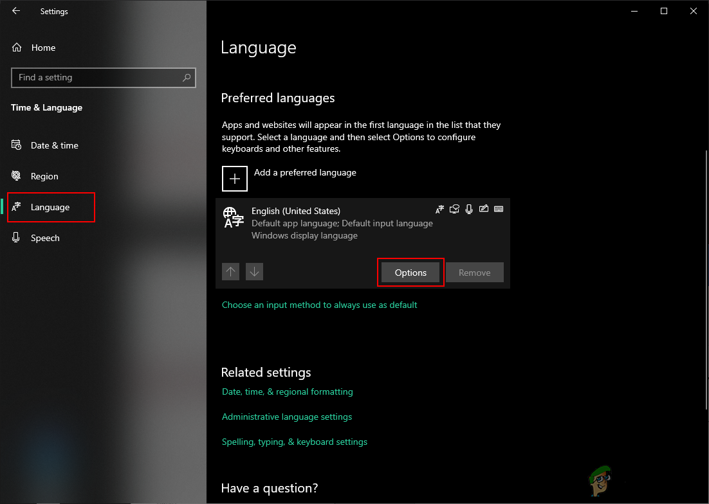Click the Date & time calendar icon

(x=16, y=145)
